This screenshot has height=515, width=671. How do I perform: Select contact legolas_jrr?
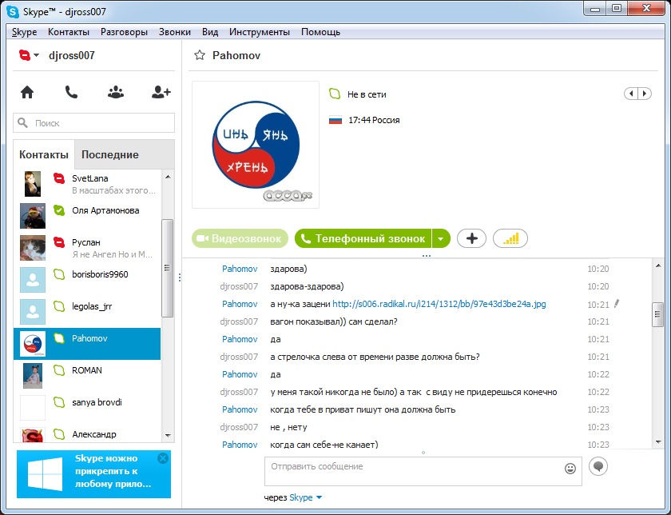[x=87, y=312]
